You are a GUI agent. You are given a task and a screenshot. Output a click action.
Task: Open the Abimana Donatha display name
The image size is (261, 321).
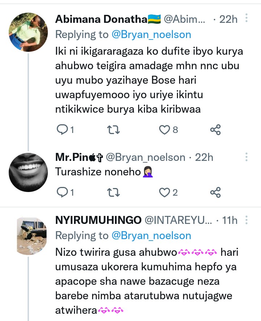(x=102, y=19)
